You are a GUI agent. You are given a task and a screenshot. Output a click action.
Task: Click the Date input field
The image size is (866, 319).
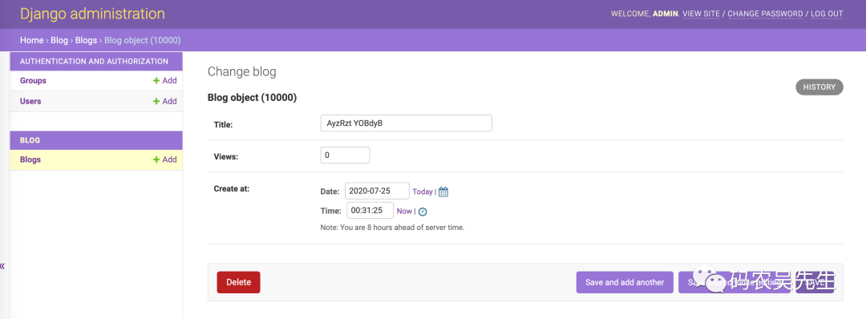click(x=377, y=191)
